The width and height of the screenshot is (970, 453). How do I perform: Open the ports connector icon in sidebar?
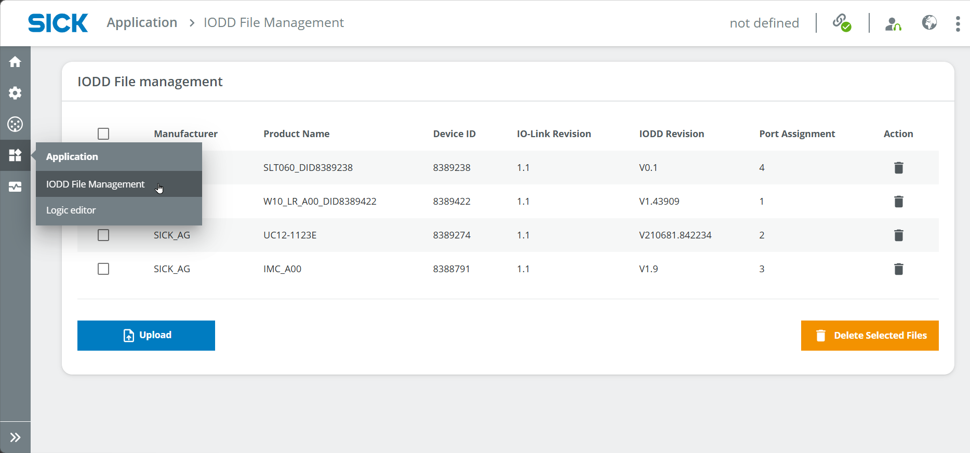click(15, 124)
